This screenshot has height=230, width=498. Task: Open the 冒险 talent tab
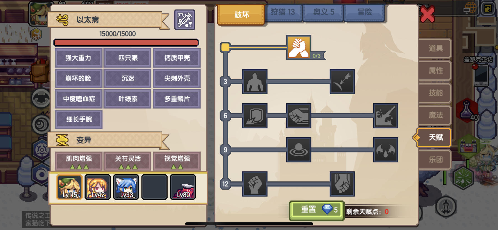pyautogui.click(x=364, y=12)
